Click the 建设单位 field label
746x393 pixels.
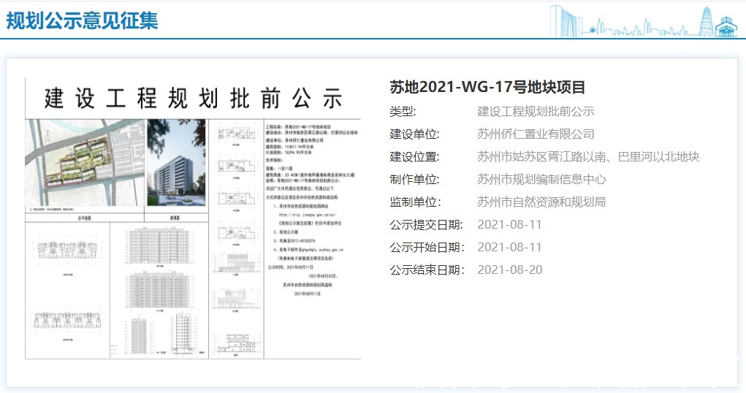(x=414, y=134)
